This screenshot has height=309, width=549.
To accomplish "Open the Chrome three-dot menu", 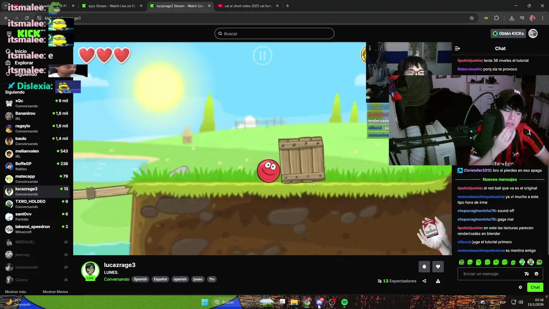I will (543, 18).
